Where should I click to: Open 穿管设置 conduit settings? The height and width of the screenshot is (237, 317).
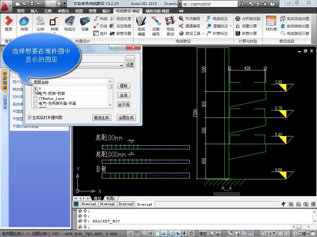pos(121,33)
